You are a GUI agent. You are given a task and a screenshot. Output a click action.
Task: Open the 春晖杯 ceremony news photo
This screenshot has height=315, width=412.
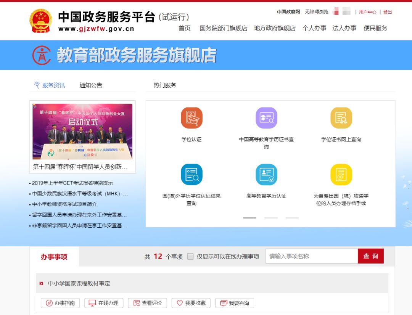[82, 131]
